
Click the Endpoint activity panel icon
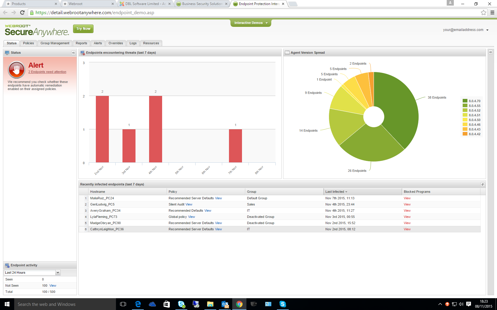7,265
